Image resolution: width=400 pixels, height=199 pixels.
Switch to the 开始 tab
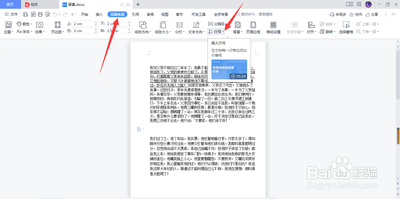85,14
